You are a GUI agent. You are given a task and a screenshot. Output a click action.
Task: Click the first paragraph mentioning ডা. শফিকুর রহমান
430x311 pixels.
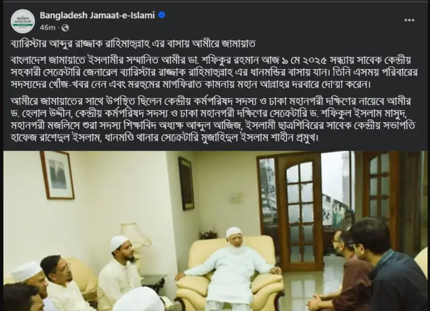pos(214,72)
